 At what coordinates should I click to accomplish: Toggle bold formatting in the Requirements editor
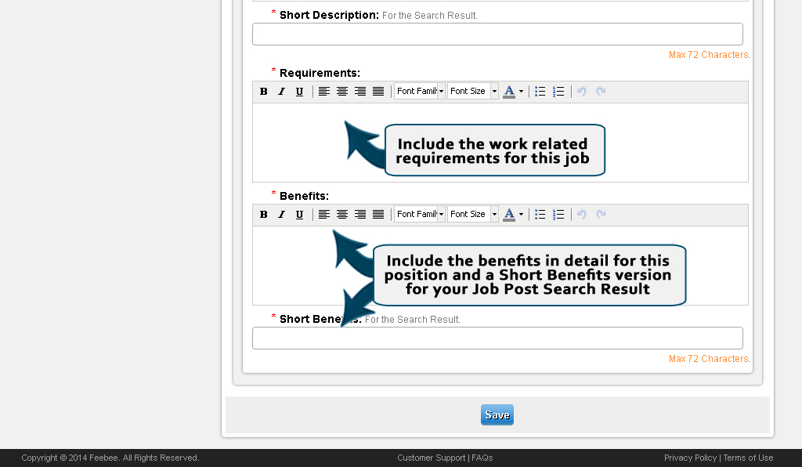tap(264, 91)
